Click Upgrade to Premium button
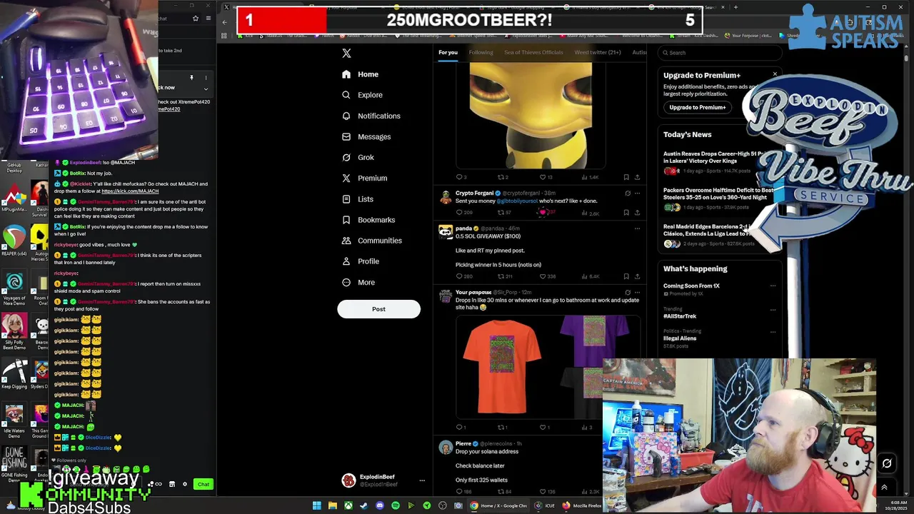 tap(698, 107)
